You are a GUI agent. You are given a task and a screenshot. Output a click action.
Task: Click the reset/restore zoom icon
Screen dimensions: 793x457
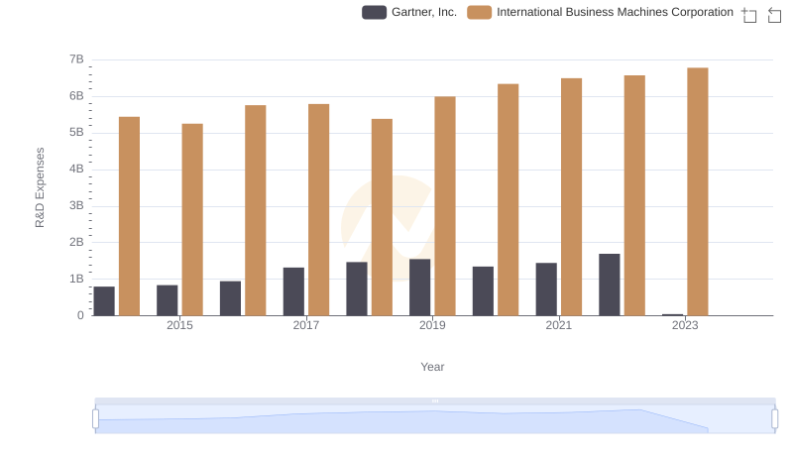(x=774, y=15)
